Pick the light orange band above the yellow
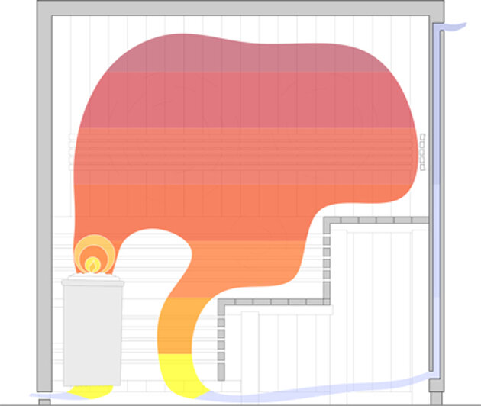This screenshot has height=406, width=481. tap(181, 326)
